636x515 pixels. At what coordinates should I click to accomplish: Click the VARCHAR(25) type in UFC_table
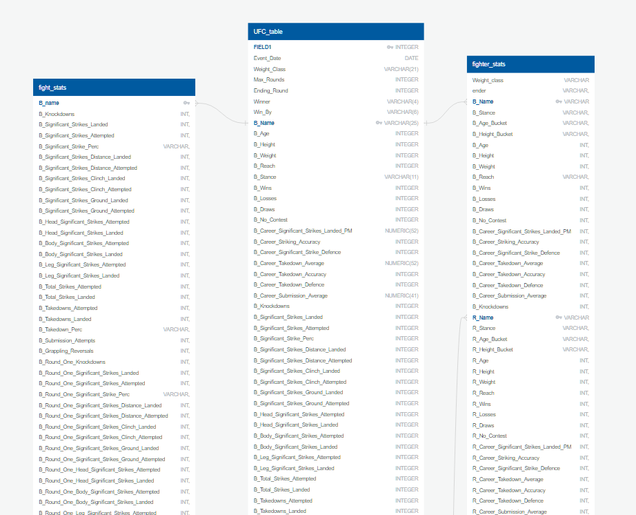pos(401,123)
